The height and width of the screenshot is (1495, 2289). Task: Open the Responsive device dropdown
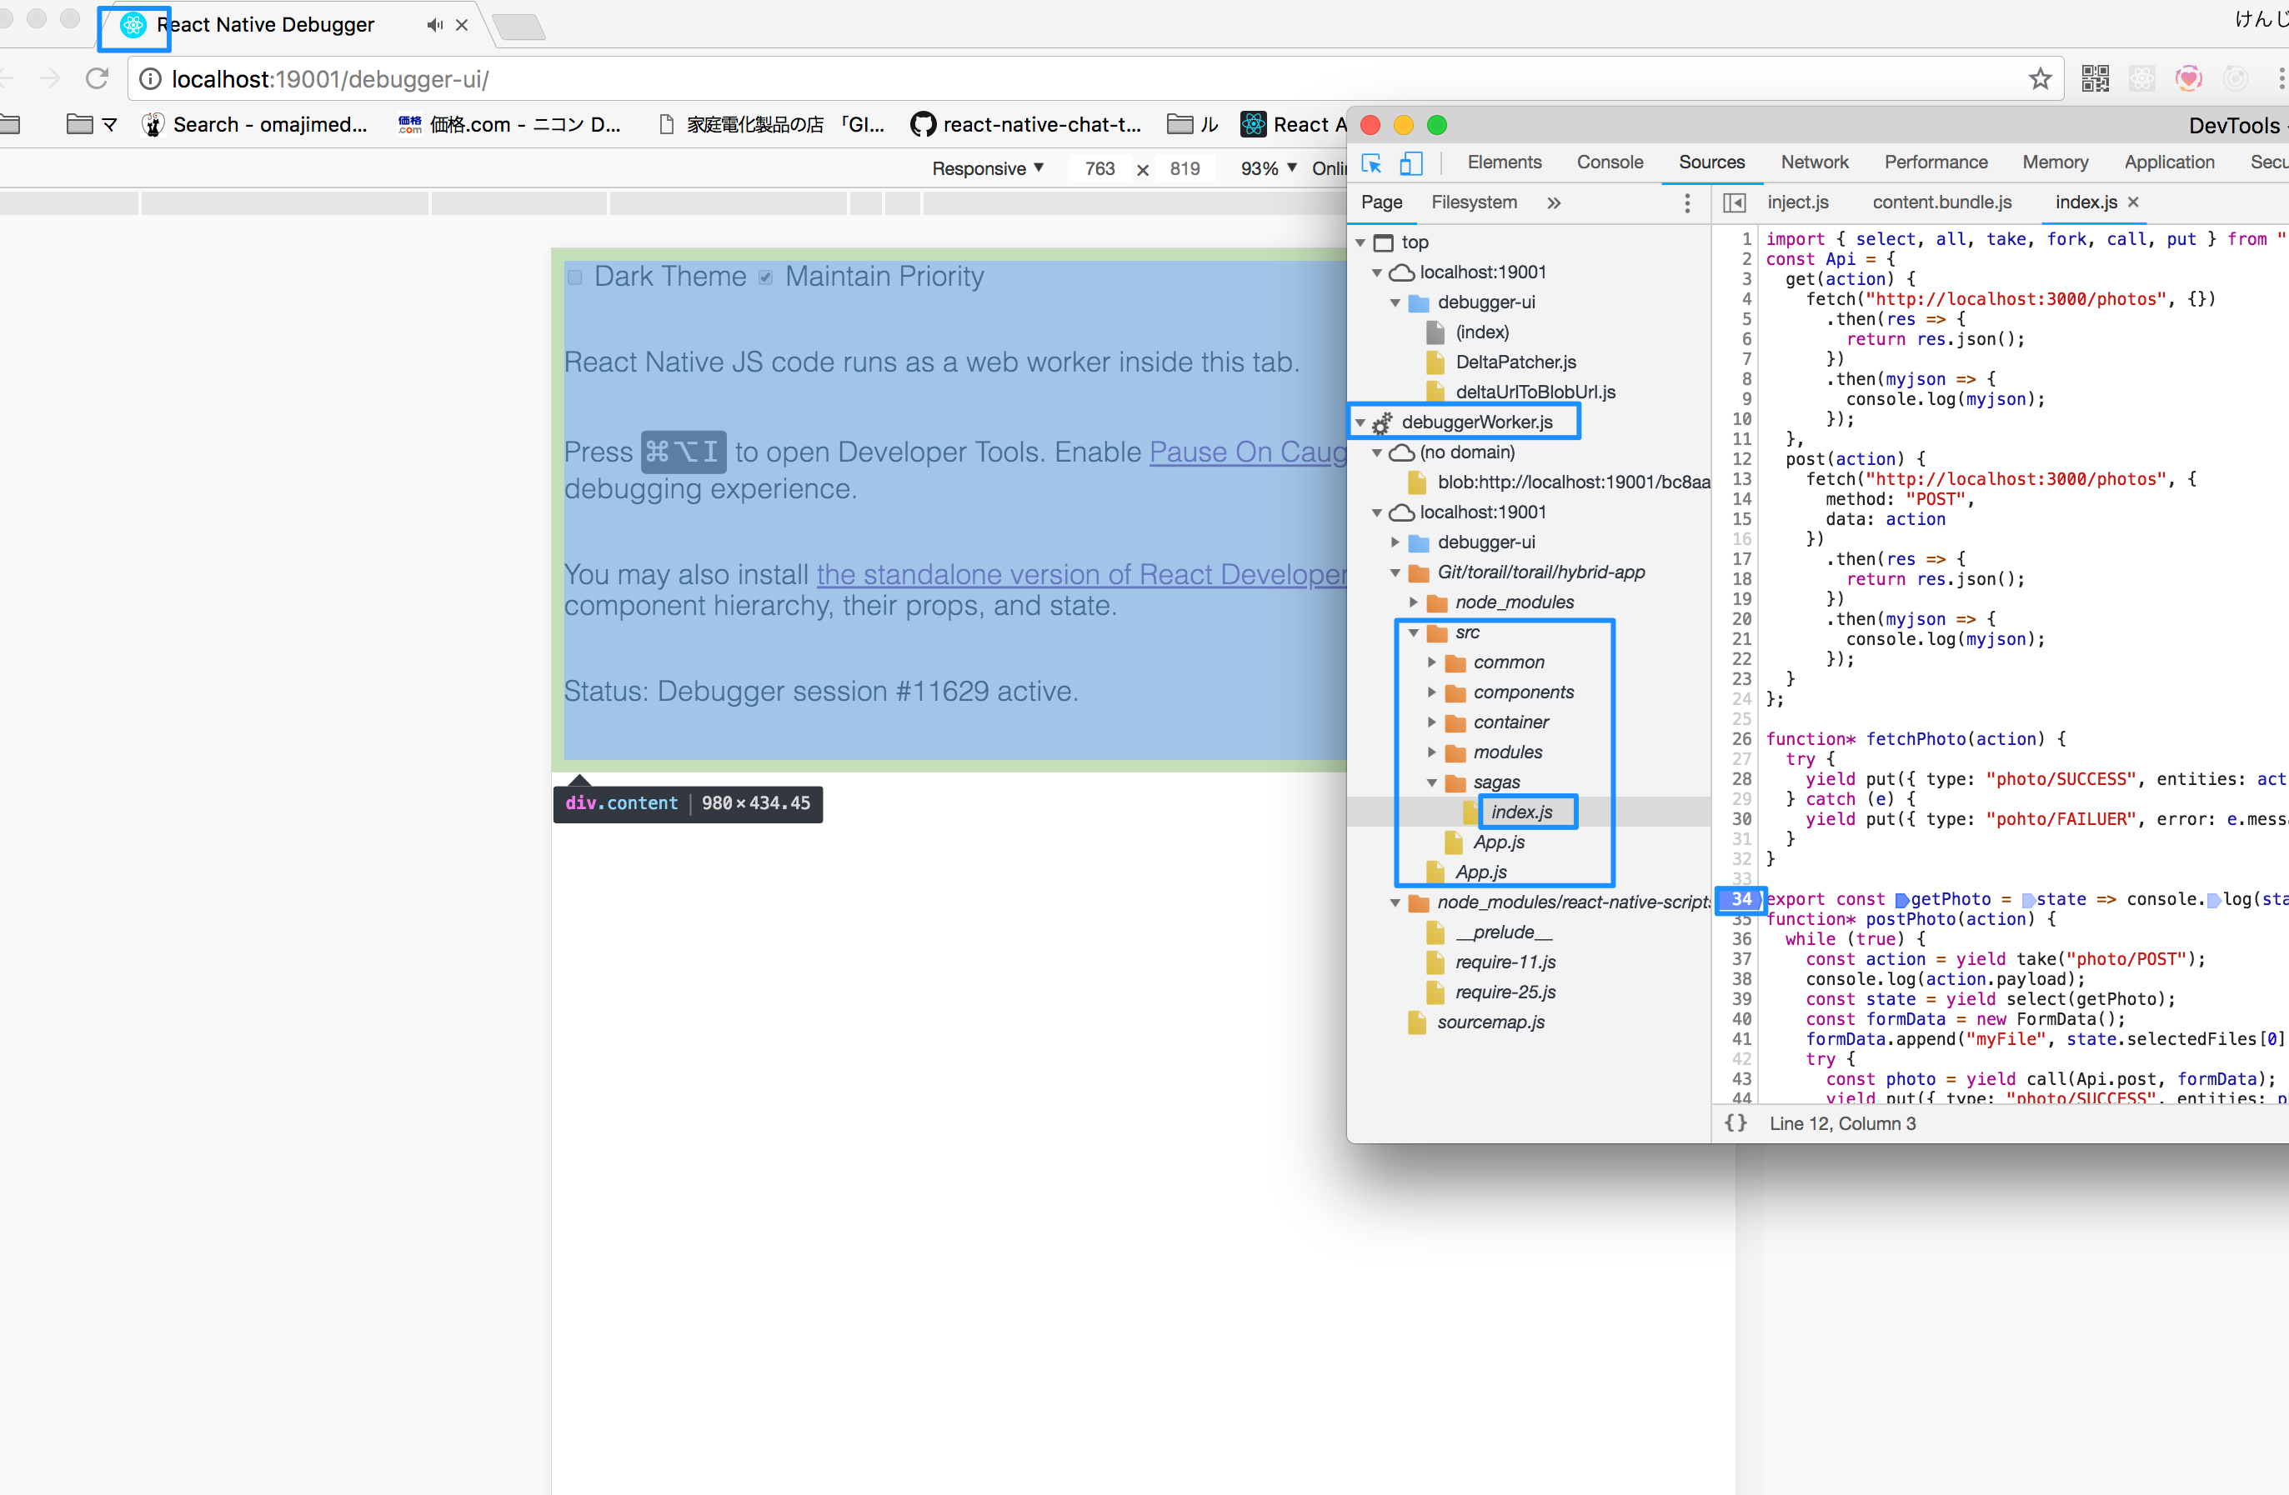click(x=988, y=168)
